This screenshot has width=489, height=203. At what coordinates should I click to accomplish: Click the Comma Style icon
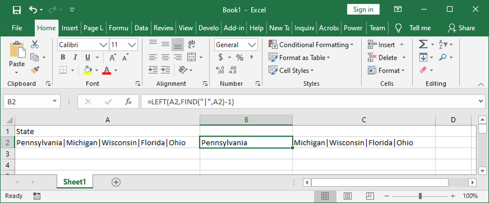tap(251, 58)
